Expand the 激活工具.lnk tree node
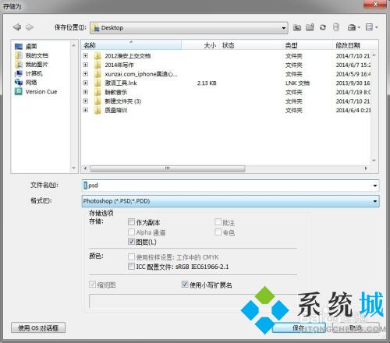 tap(86, 83)
